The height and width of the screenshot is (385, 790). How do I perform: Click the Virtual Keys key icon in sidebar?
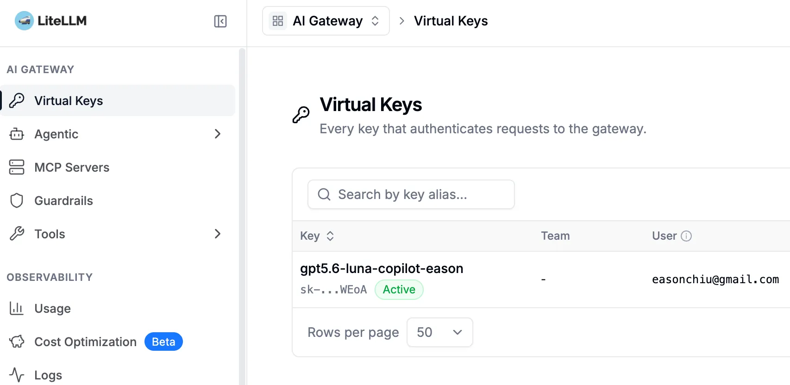17,100
